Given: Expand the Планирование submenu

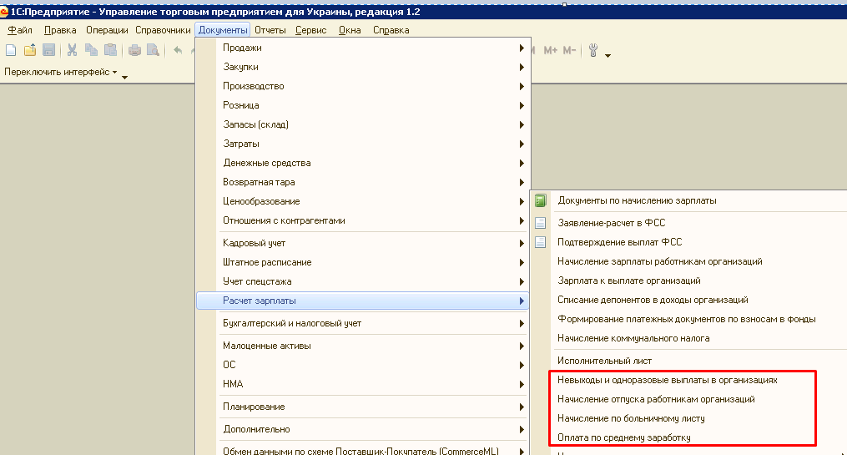Looking at the screenshot, I should [x=363, y=407].
